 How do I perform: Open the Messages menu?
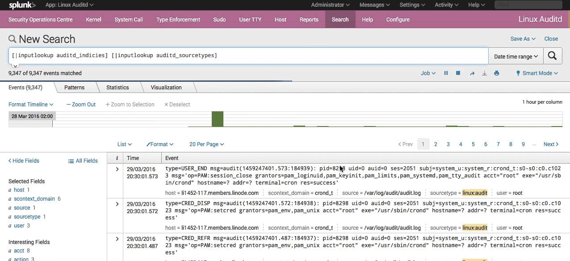(374, 5)
